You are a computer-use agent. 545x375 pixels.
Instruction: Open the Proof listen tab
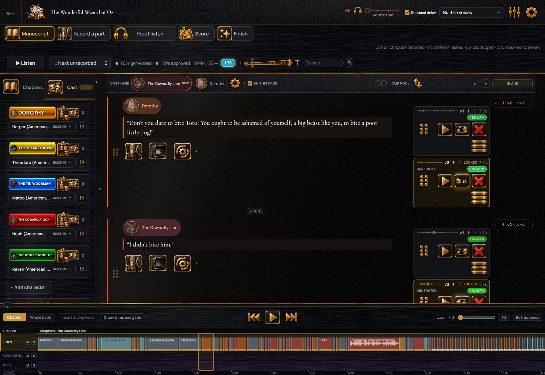144,33
